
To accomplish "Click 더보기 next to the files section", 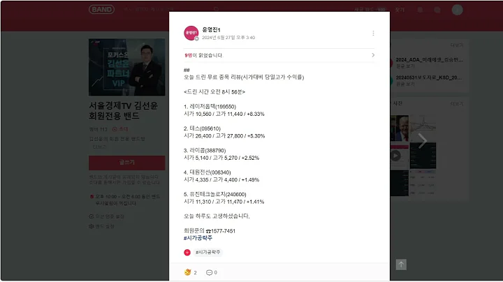I will [457, 45].
